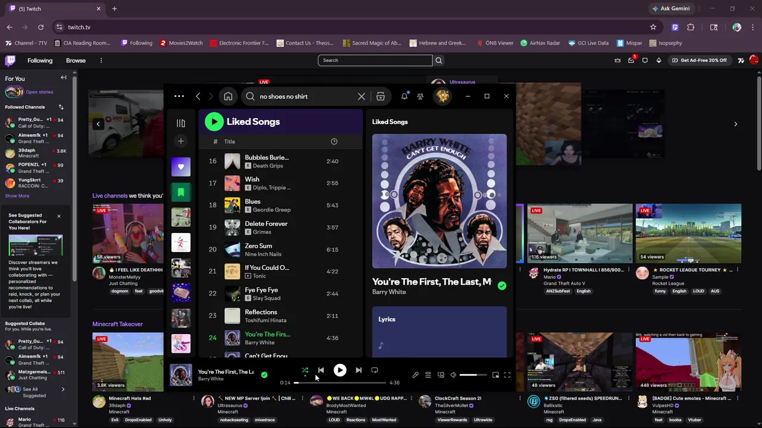Click the Twitch search field
Image resolution: width=762 pixels, height=428 pixels.
(375, 60)
